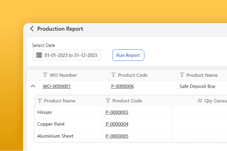Click the number icon beside Qty Consumed
227x151 pixels.
pos(200,101)
